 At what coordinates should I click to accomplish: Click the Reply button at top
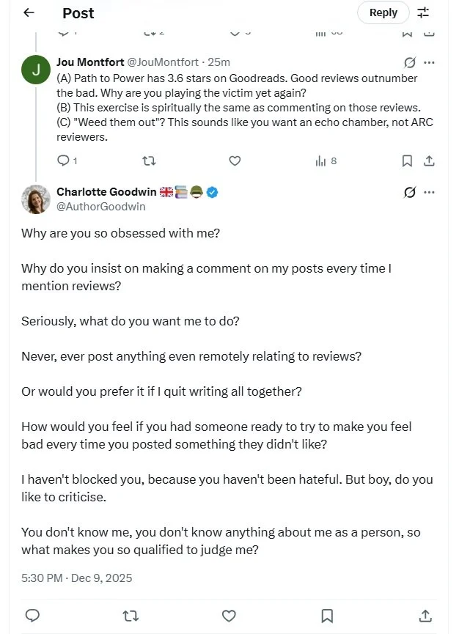coord(383,13)
